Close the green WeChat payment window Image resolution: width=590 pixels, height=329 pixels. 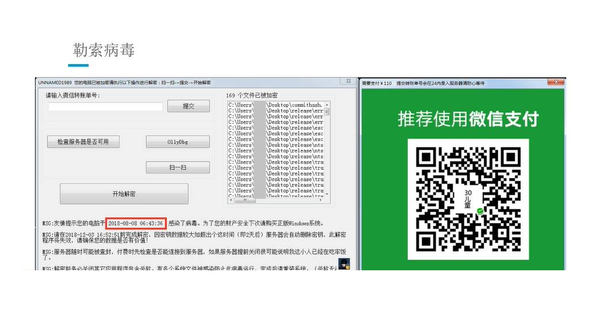(x=556, y=82)
